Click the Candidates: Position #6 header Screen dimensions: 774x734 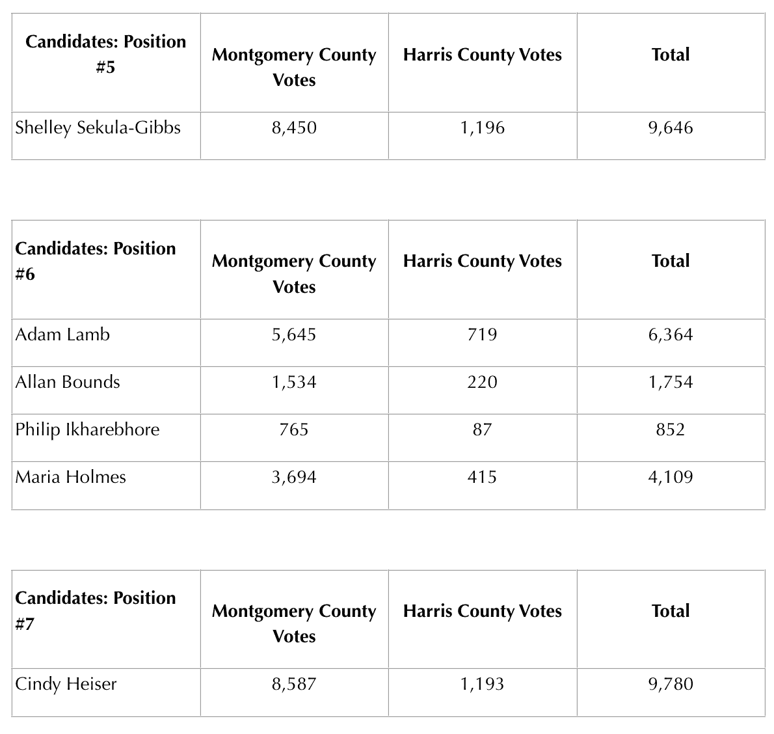point(96,261)
